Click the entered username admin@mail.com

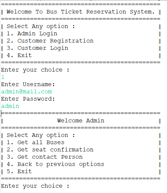pyautogui.click(x=27, y=92)
